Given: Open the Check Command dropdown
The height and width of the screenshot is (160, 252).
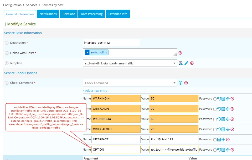Looking at the screenshot, I should [175, 83].
